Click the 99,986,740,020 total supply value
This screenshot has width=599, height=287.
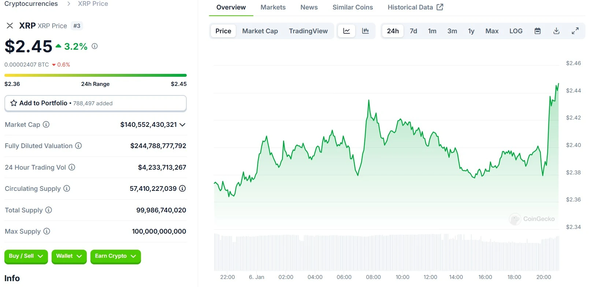(161, 210)
